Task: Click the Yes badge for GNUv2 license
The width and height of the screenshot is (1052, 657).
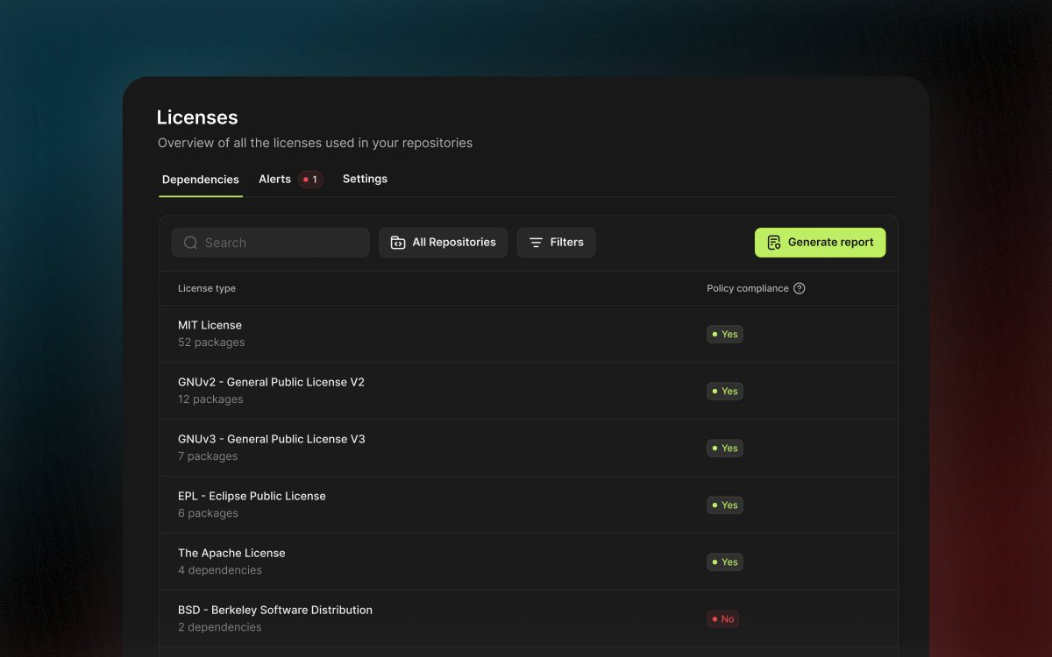Action: click(x=725, y=391)
